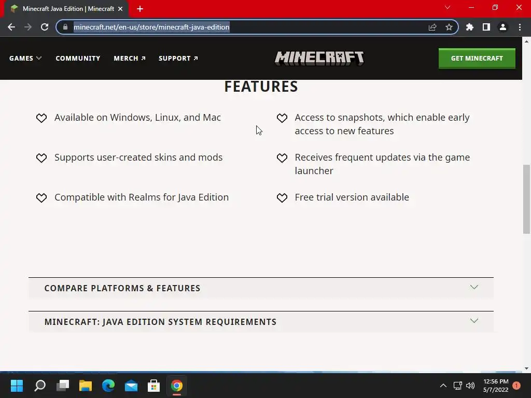
Task: Click the heart beside Windows, Linux, and Mac
Action: coord(41,118)
